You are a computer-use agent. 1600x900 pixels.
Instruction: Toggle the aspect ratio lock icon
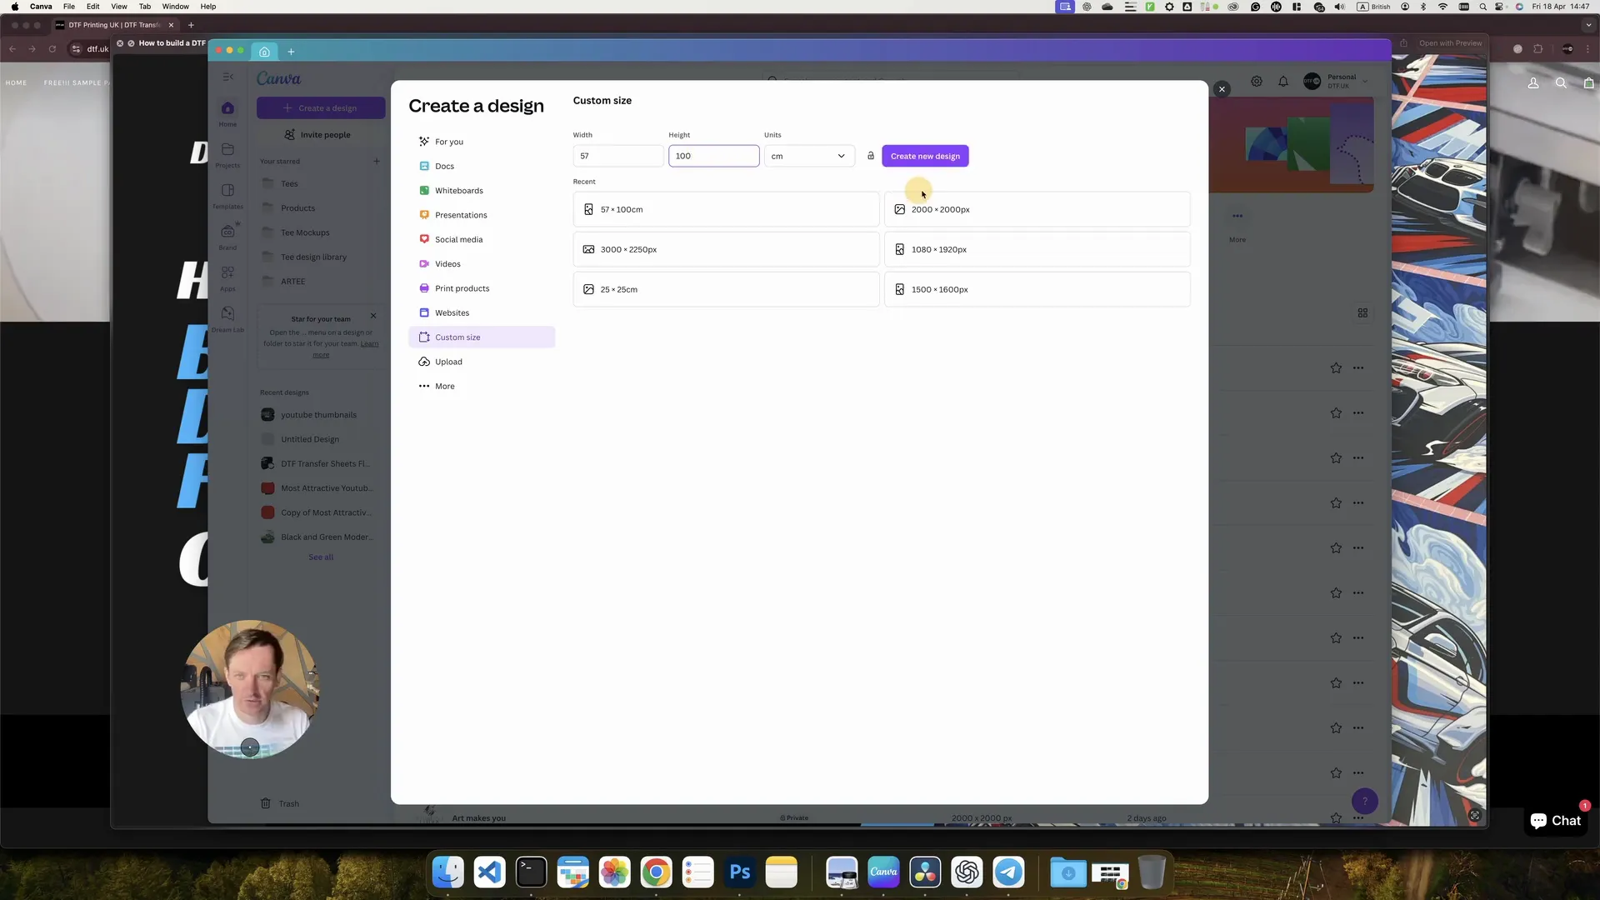871,156
